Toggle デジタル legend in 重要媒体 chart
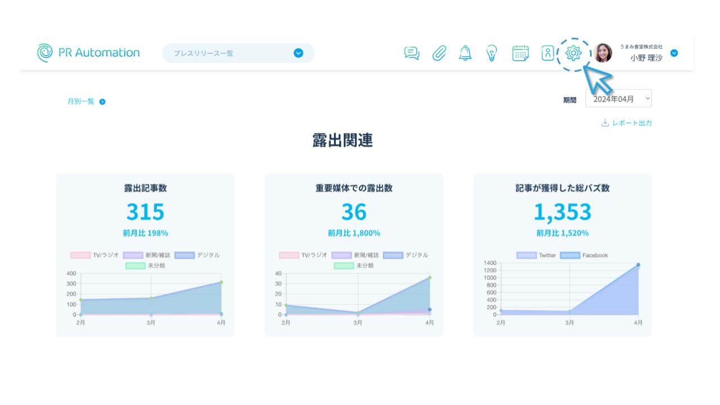This screenshot has width=720, height=405. [x=405, y=255]
